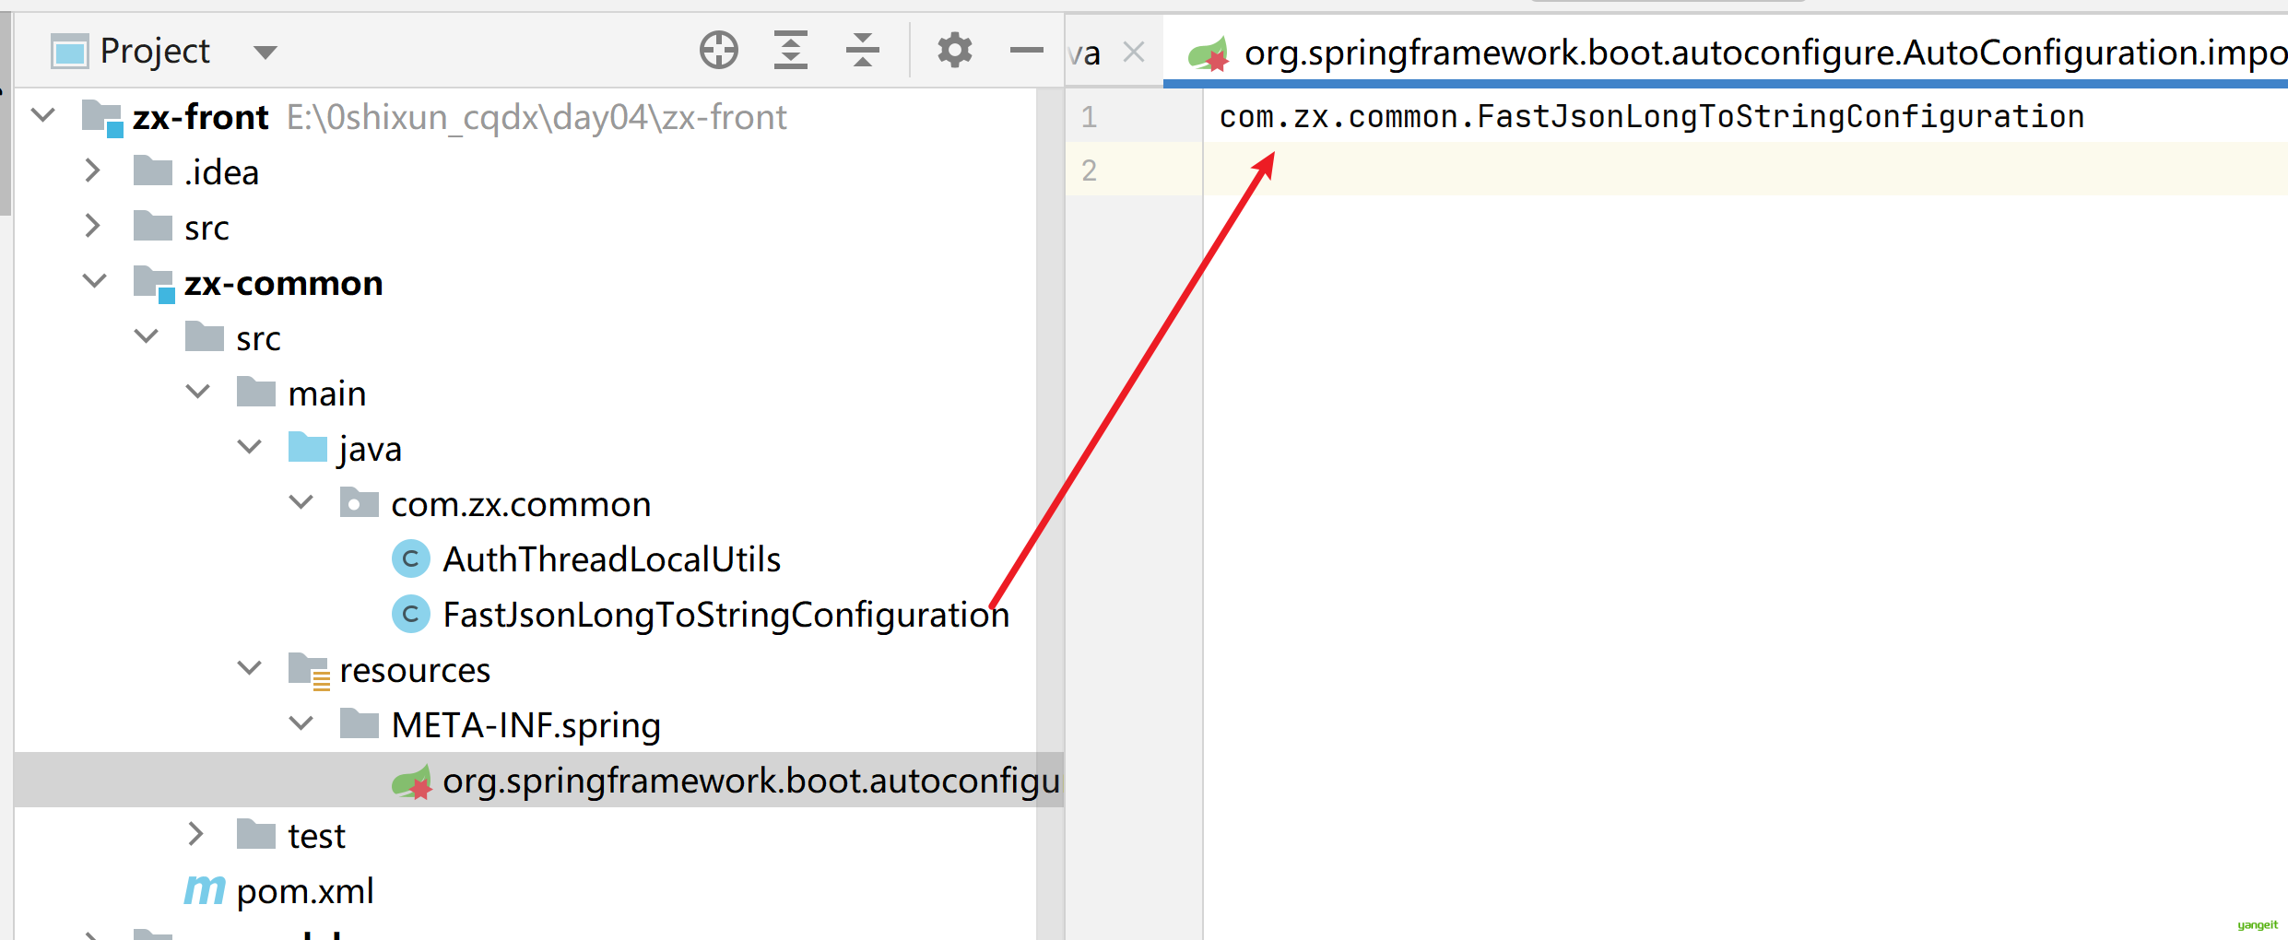
Task: Click the Project view label
Action: click(155, 51)
